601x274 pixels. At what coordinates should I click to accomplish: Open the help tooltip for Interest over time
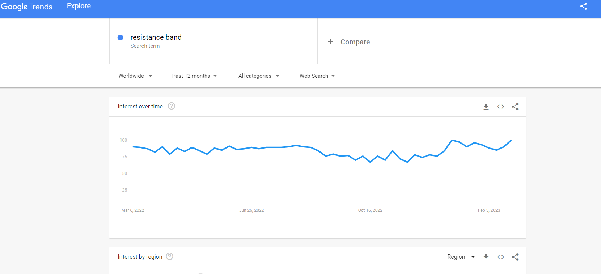tap(172, 106)
